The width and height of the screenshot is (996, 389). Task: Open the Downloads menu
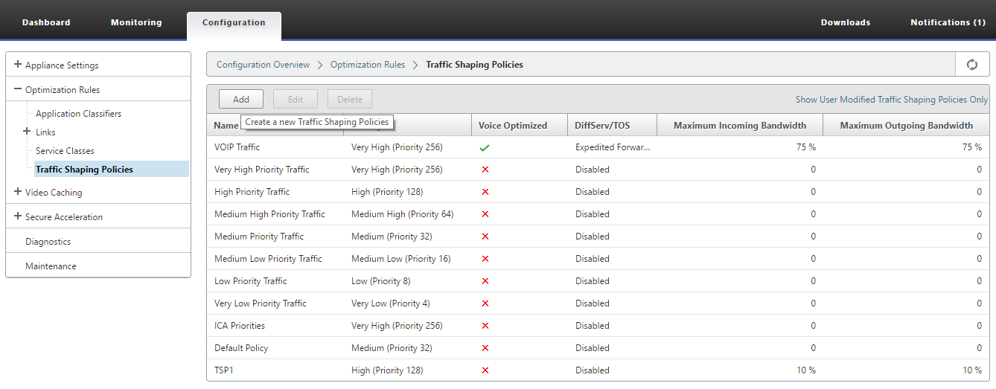click(846, 22)
